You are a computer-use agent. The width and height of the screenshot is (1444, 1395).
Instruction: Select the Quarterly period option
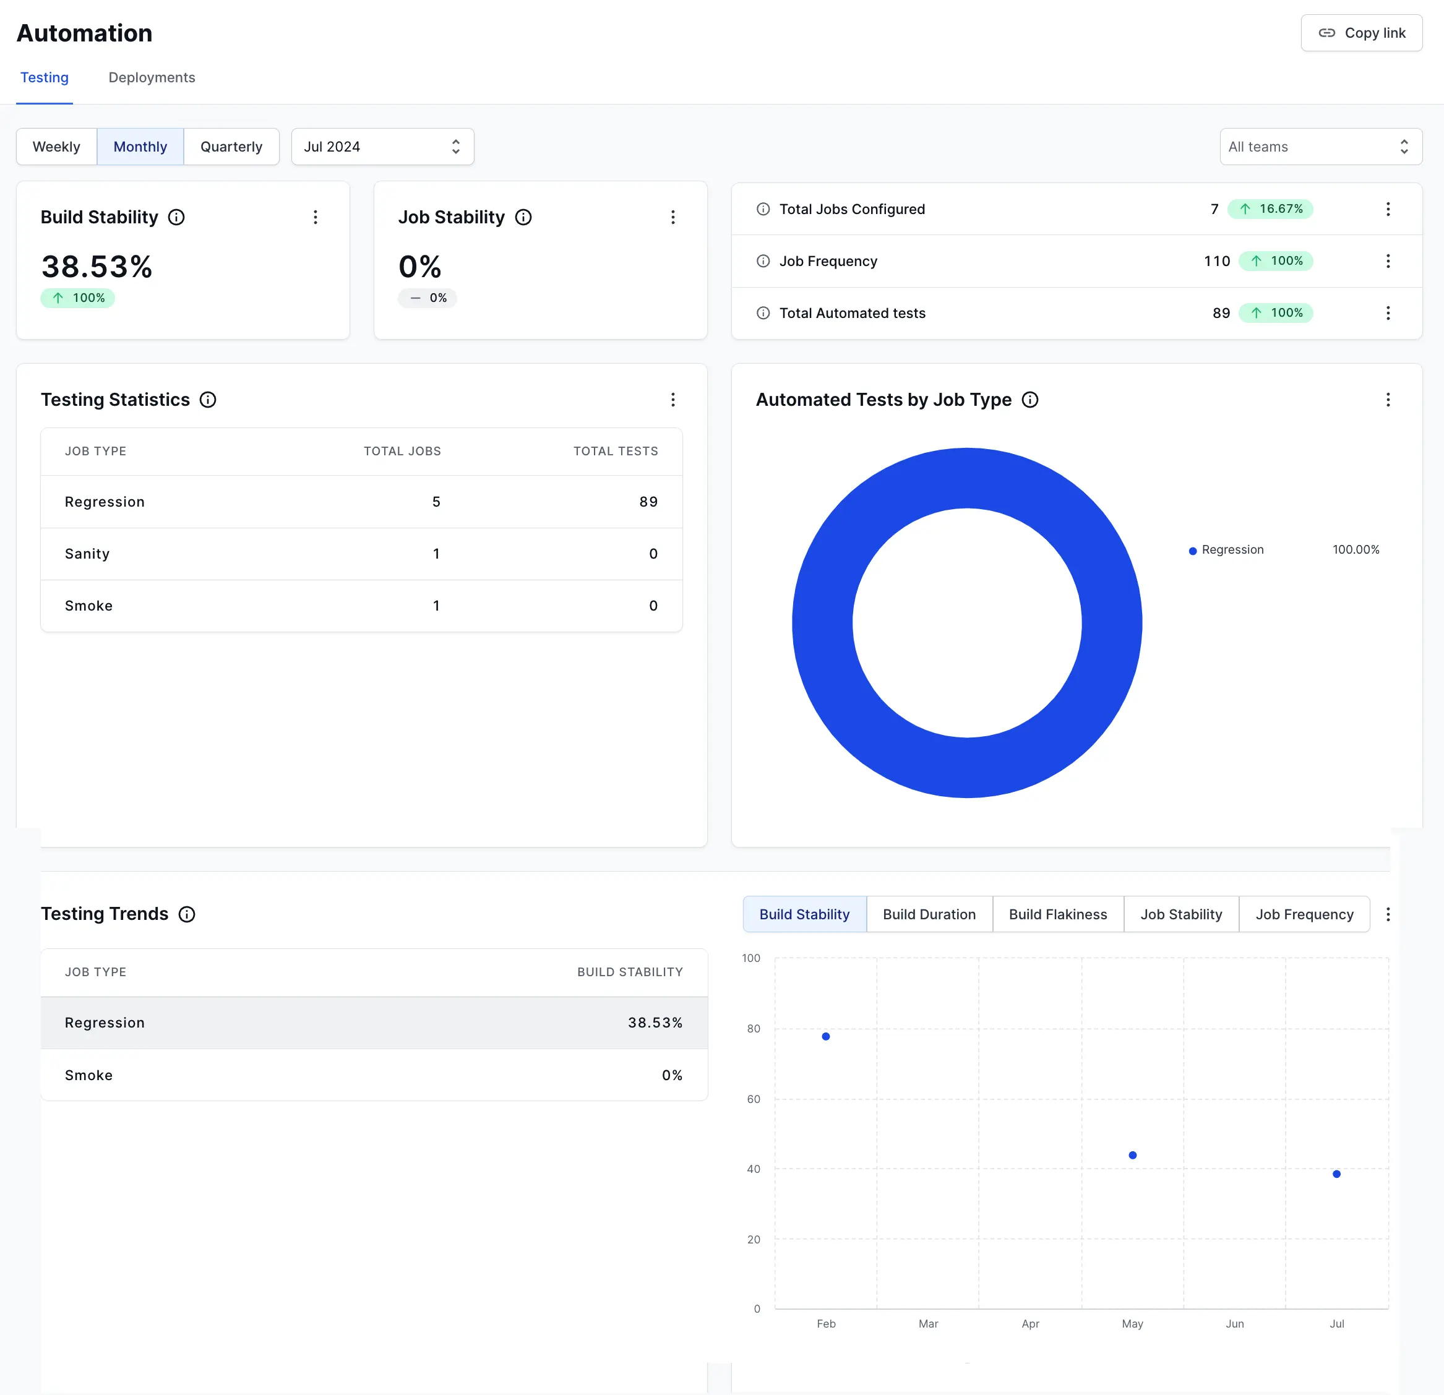coord(231,147)
